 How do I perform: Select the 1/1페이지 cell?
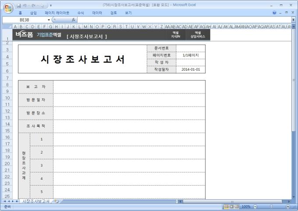pyautogui.click(x=191, y=55)
